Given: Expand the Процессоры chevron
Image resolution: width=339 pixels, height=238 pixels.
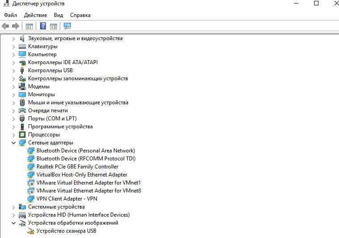Looking at the screenshot, I should (14, 135).
